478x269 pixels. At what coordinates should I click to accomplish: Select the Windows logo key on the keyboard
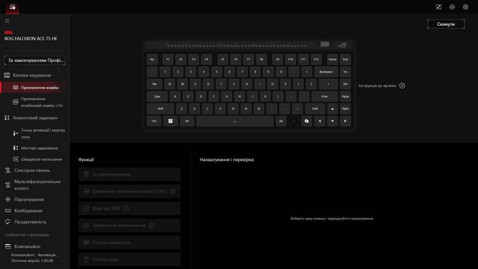(x=170, y=121)
